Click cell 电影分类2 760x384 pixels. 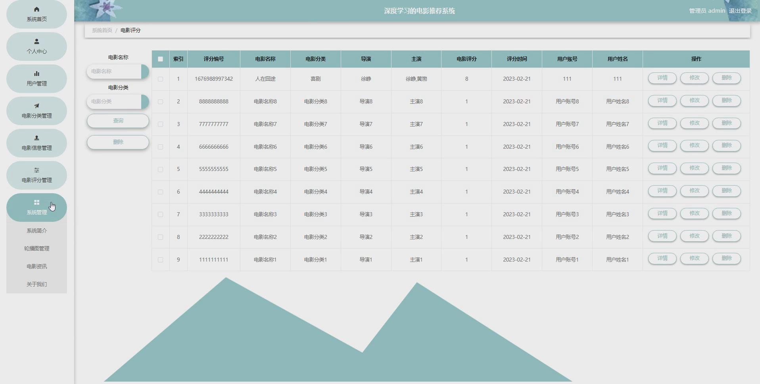[315, 237]
